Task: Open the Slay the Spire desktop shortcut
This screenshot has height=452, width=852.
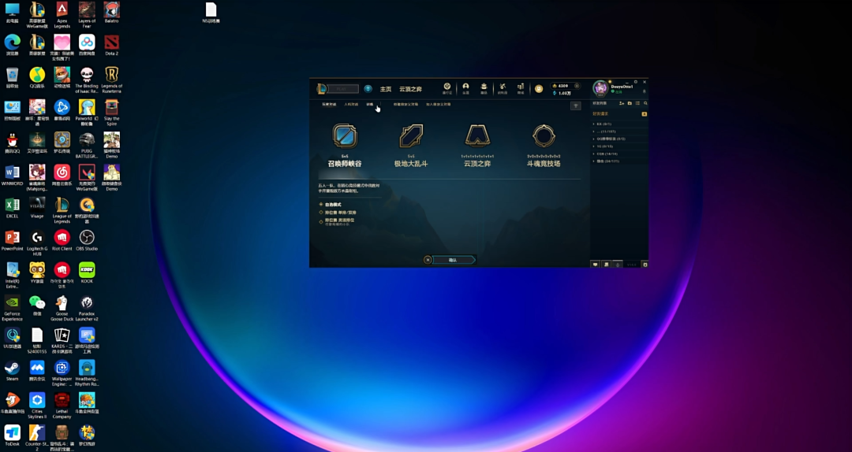Action: click(x=111, y=113)
